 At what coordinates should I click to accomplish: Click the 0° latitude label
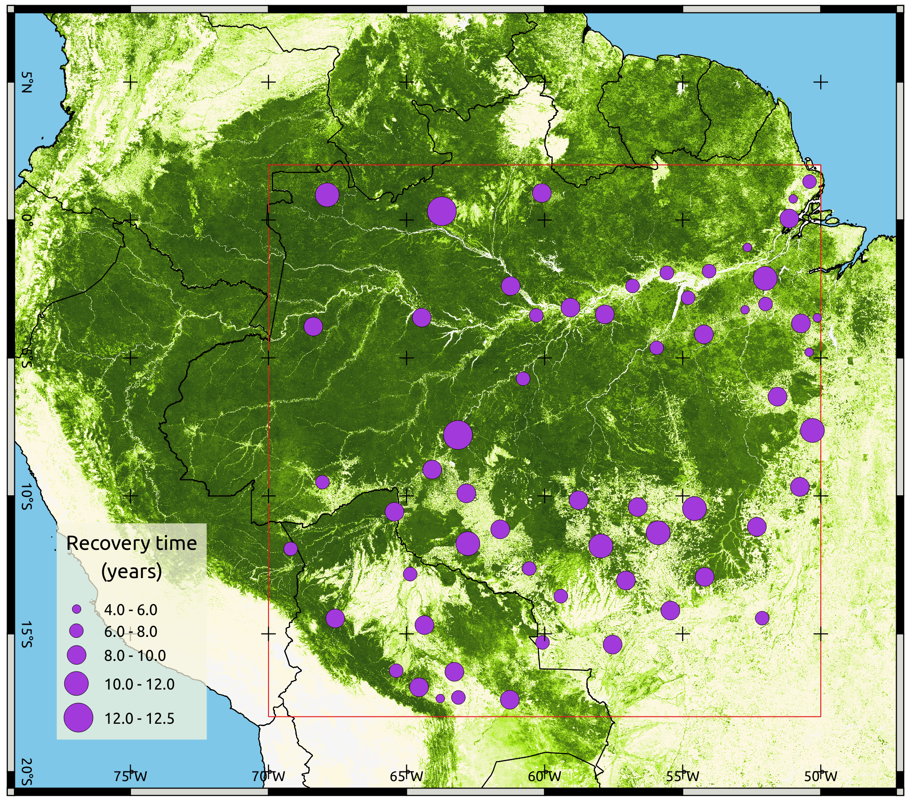[27, 220]
